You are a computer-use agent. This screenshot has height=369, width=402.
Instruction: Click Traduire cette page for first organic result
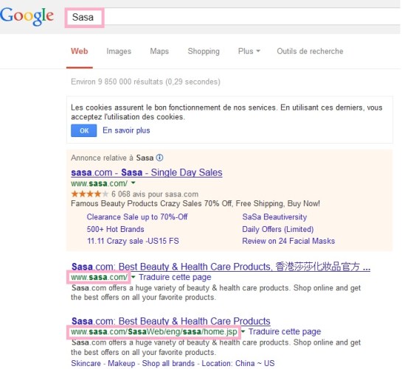[x=175, y=277]
